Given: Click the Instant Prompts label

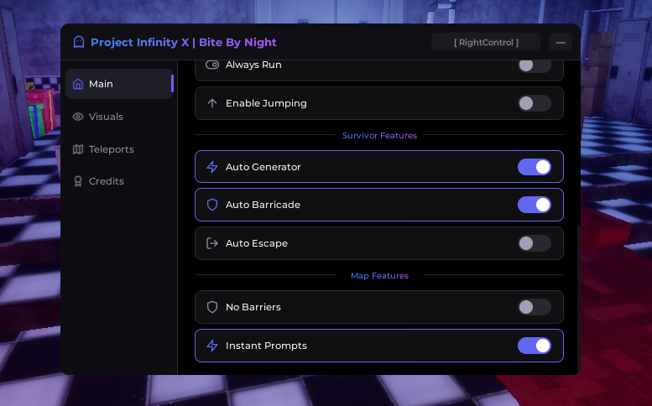Looking at the screenshot, I should pos(266,346).
